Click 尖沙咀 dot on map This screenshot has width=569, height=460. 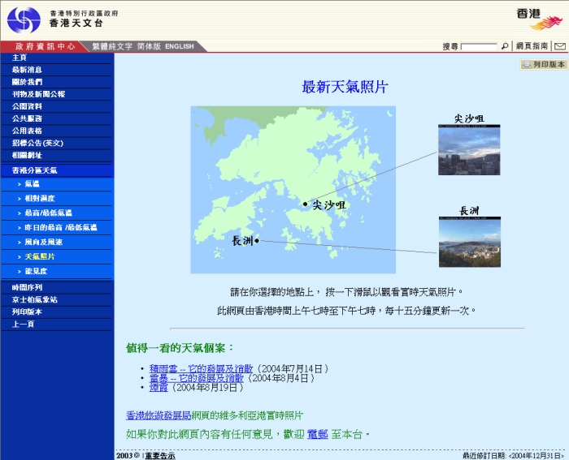pyautogui.click(x=305, y=204)
